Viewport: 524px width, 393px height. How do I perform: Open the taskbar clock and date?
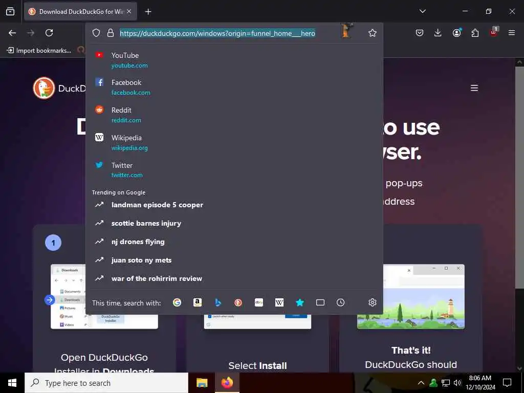point(481,383)
